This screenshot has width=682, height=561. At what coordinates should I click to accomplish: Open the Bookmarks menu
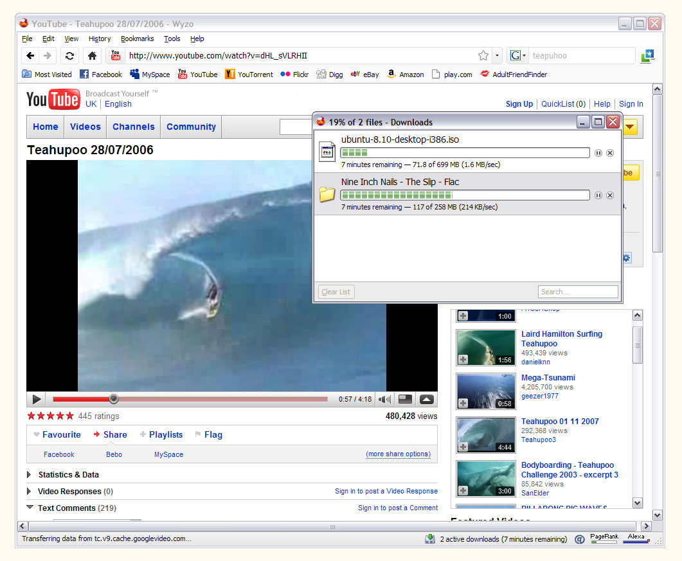click(x=137, y=39)
